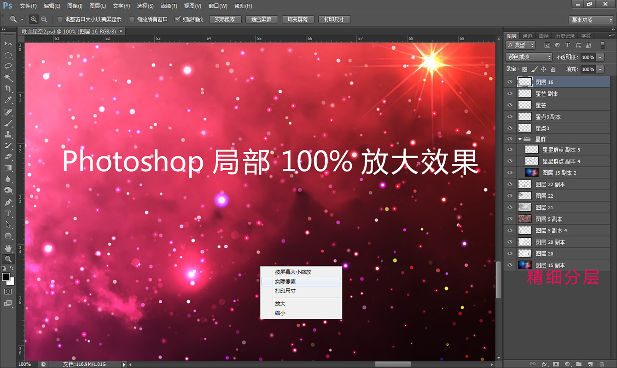
Task: Hide the 星芒 副本 layer
Action: pos(510,93)
